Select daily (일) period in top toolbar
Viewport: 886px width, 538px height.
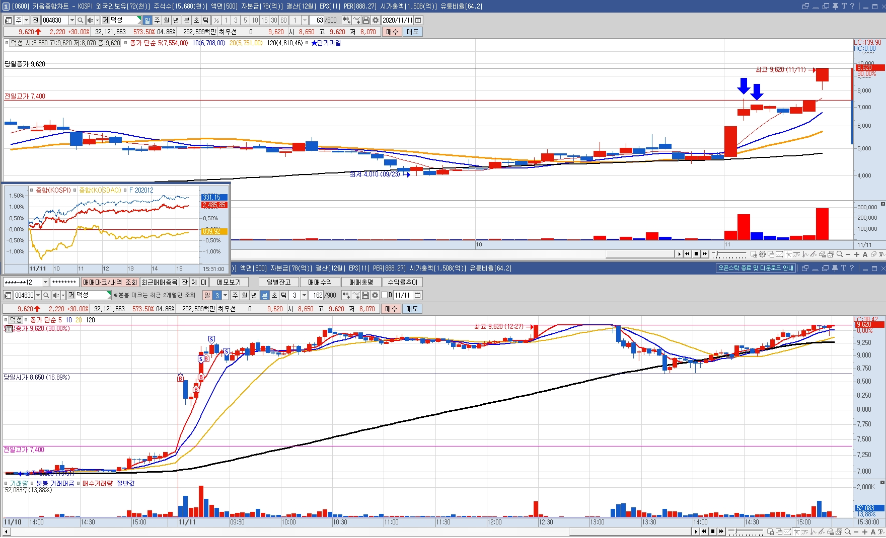(x=147, y=20)
